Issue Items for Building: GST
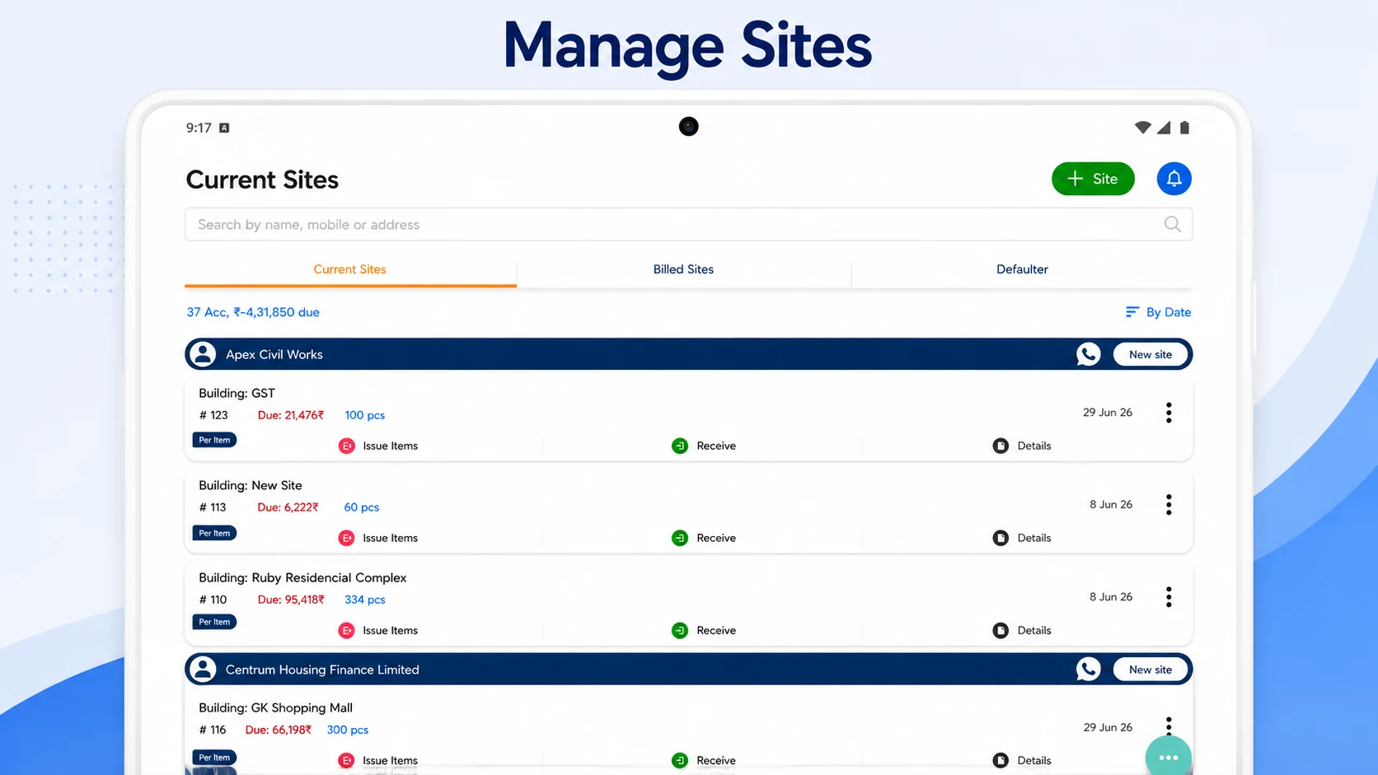 click(378, 446)
